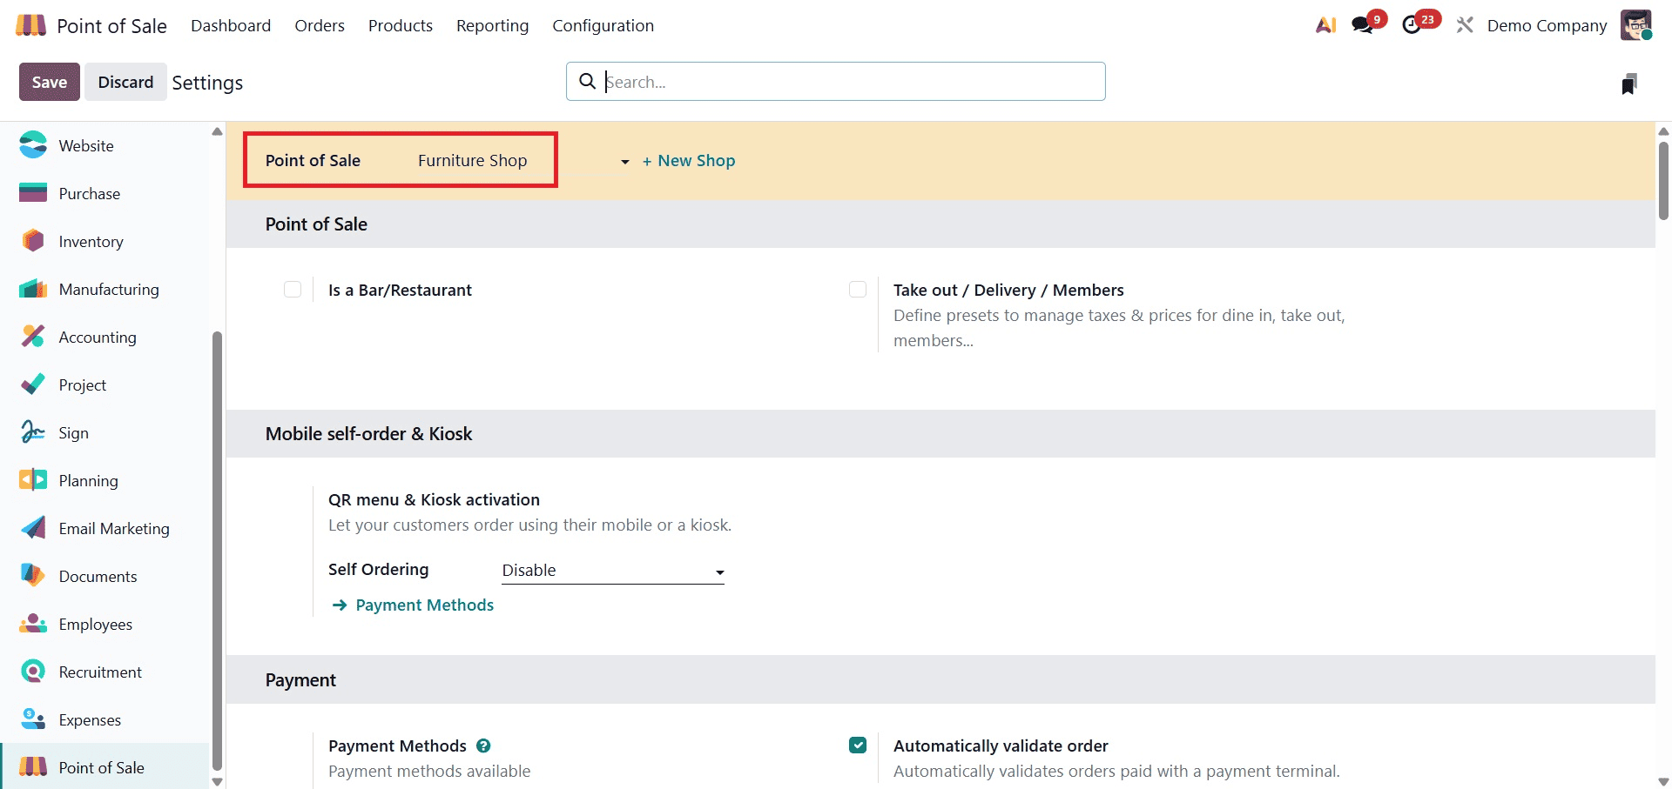Create a + New Shop
The image size is (1672, 789).
coord(689,160)
